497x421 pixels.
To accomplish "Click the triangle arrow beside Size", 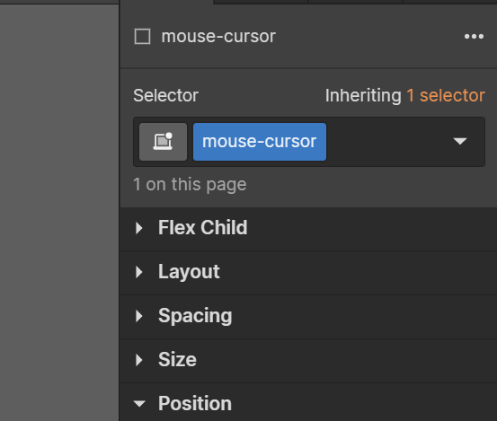I will pyautogui.click(x=138, y=360).
